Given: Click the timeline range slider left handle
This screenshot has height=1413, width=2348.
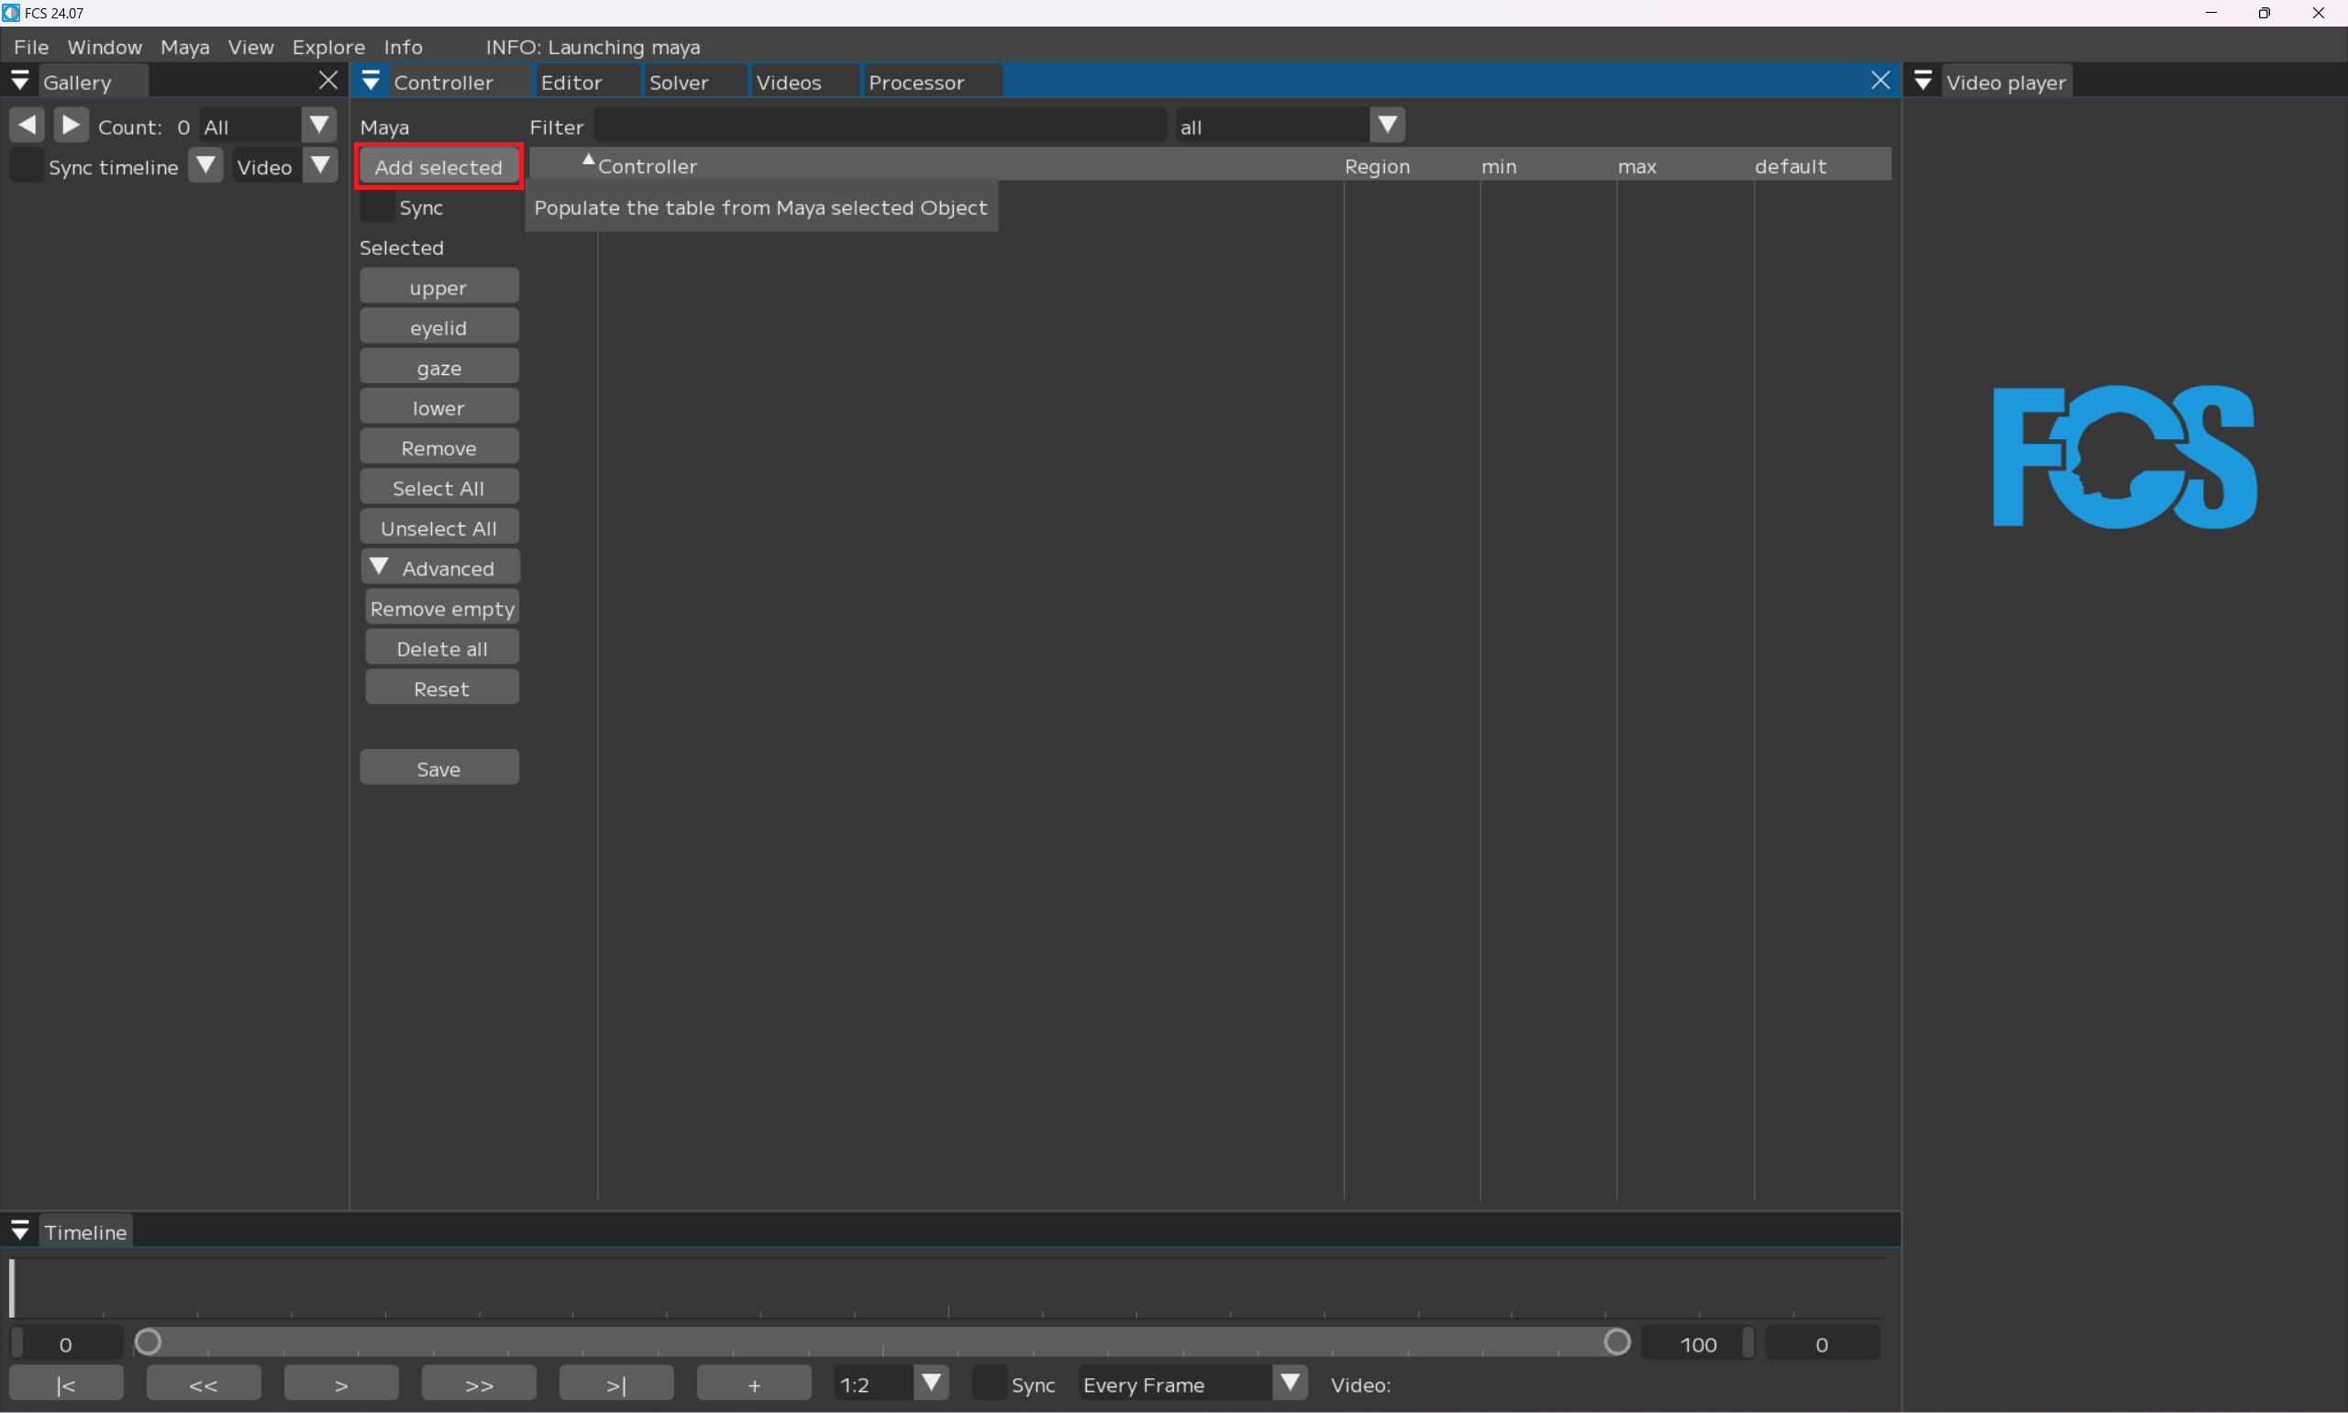Looking at the screenshot, I should point(148,1342).
